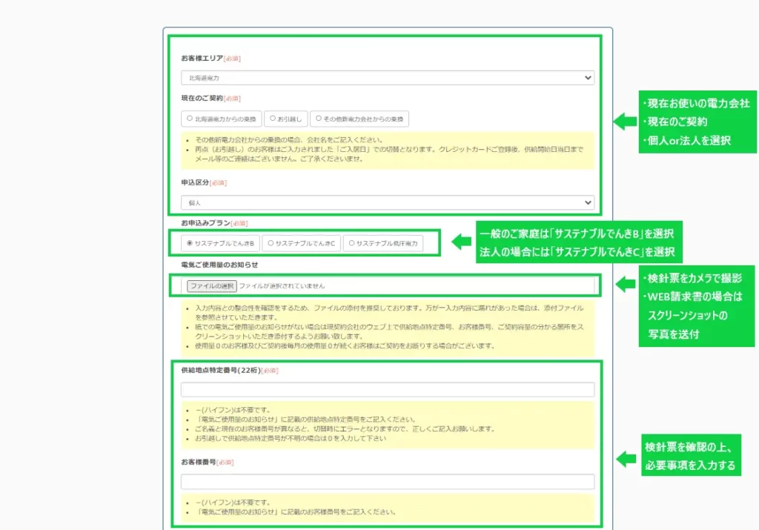Click note ご名義と現在のお客様番号が異なると

(345, 429)
